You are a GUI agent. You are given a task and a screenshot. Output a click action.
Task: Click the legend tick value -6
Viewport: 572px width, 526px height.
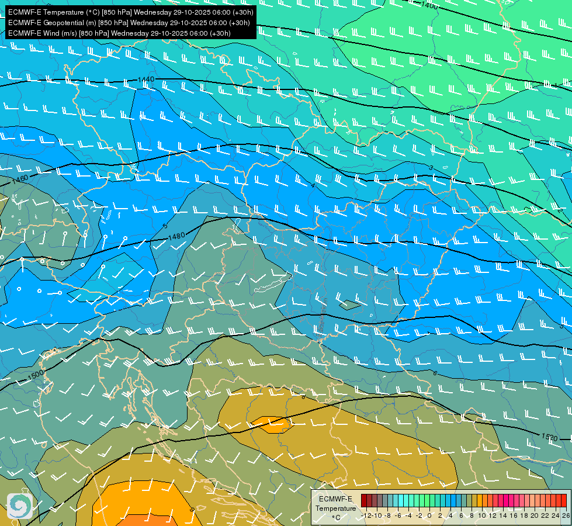(398, 516)
